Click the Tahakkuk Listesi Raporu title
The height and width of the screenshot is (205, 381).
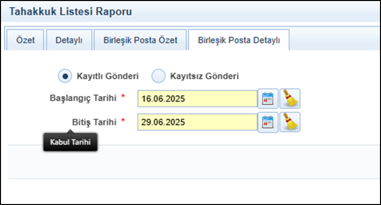[70, 11]
